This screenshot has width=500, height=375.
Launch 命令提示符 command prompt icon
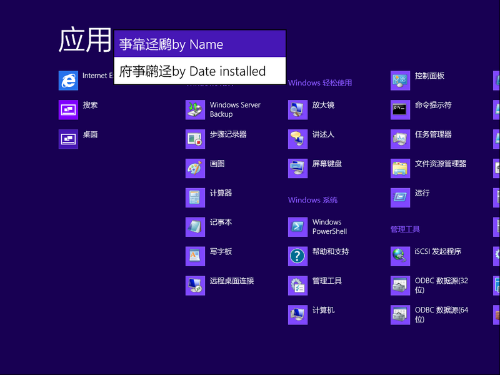pyautogui.click(x=401, y=110)
